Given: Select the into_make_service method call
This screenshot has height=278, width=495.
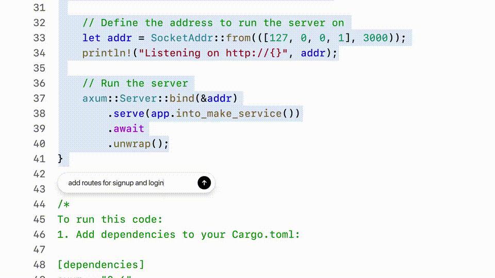Looking at the screenshot, I should tap(229, 113).
